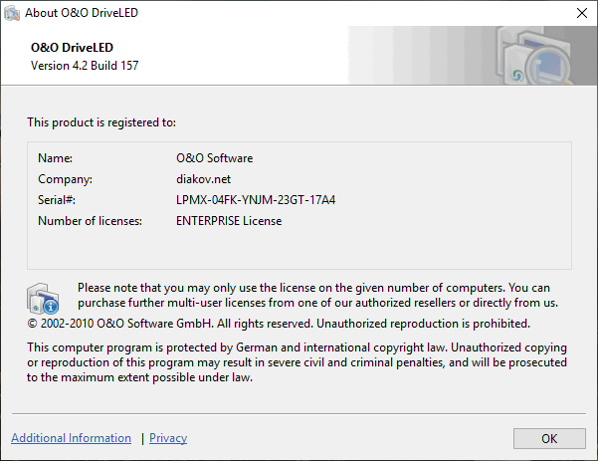Click the ENTERPRISE License value

229,221
